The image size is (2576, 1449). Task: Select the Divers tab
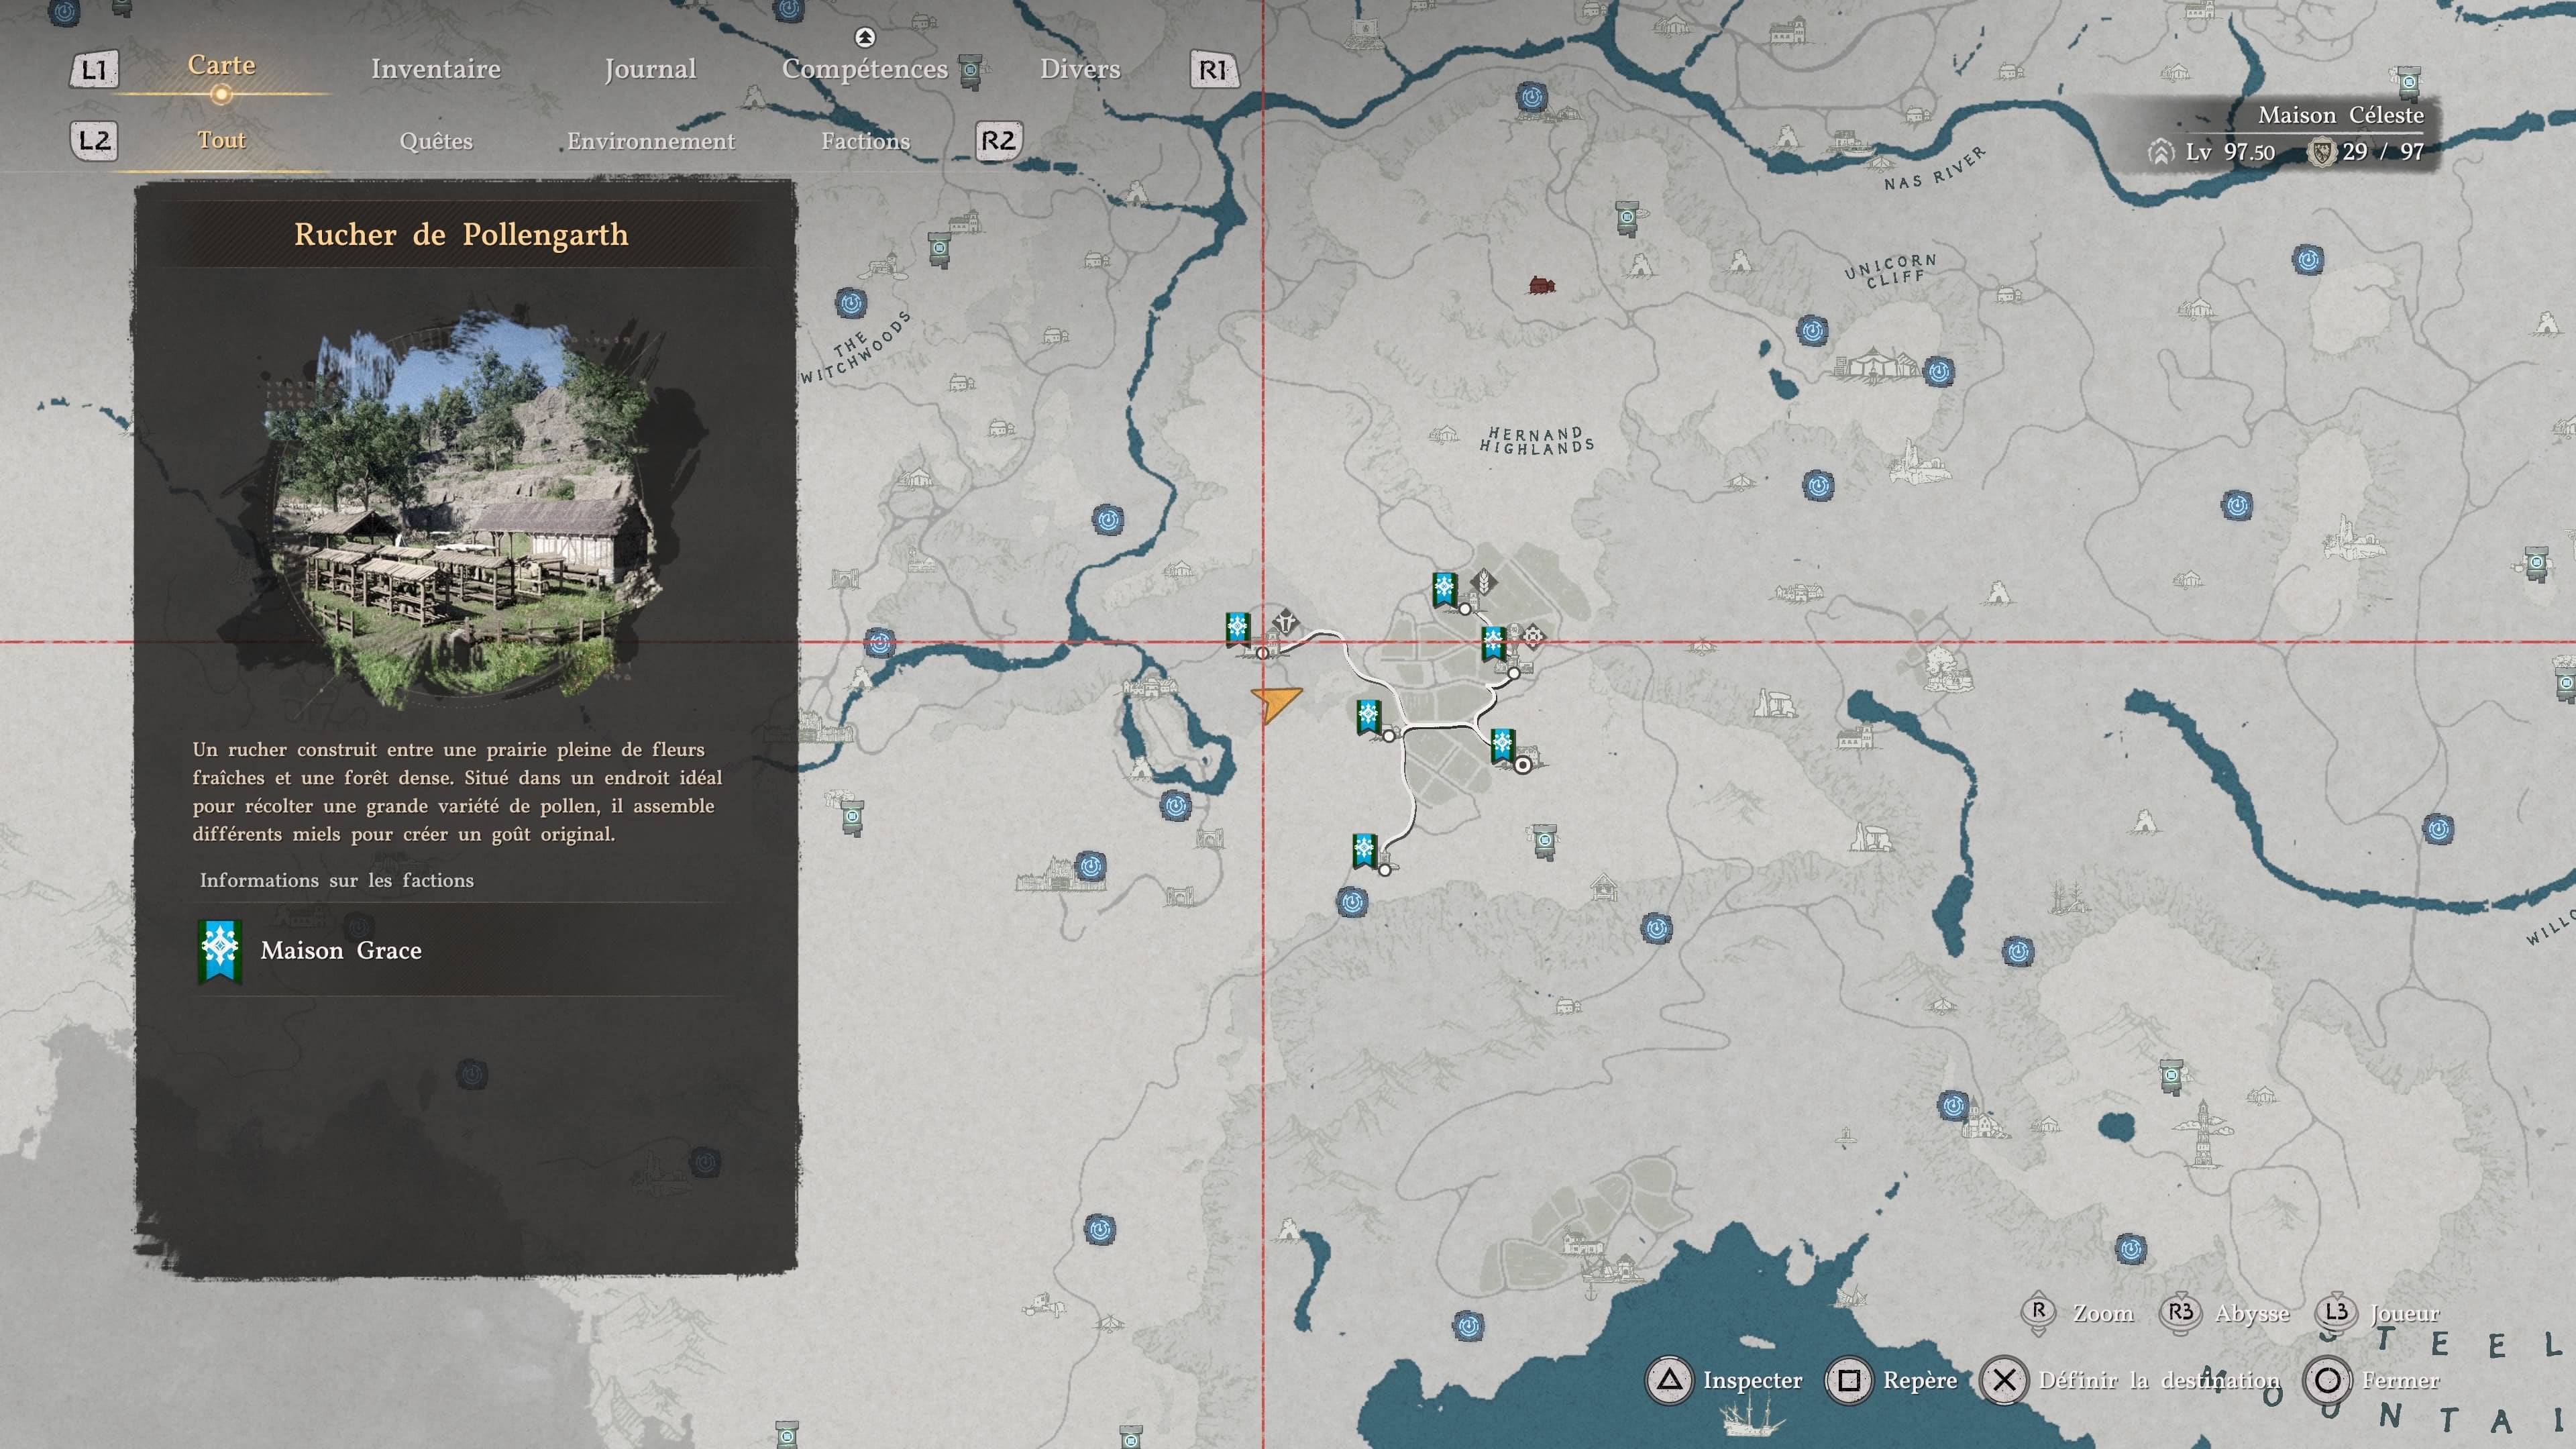[1080, 69]
